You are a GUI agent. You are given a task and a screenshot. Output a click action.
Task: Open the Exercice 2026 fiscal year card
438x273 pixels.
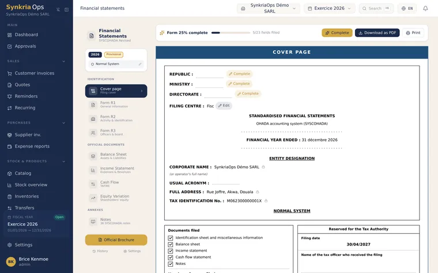36,224
